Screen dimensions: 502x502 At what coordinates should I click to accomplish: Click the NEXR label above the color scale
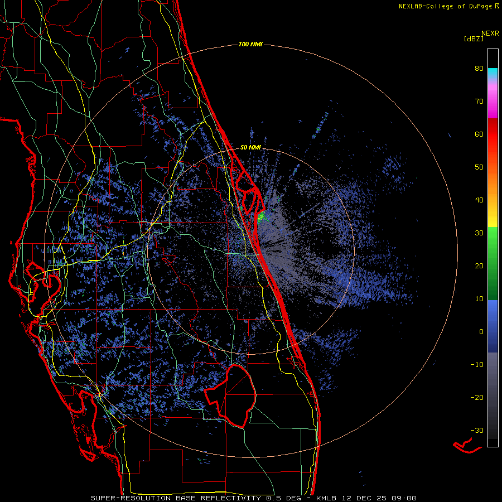(x=490, y=33)
